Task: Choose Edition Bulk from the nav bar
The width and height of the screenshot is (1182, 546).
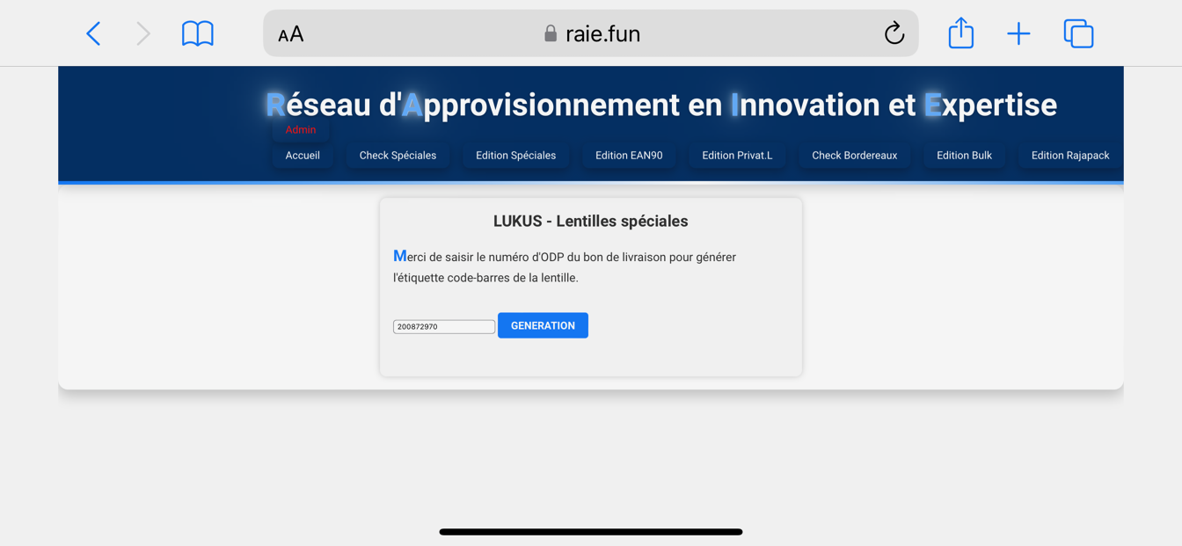Action: 964,156
